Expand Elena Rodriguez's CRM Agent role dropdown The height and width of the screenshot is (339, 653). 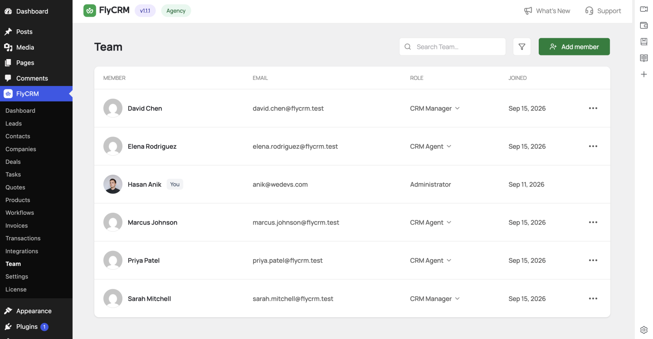click(431, 146)
